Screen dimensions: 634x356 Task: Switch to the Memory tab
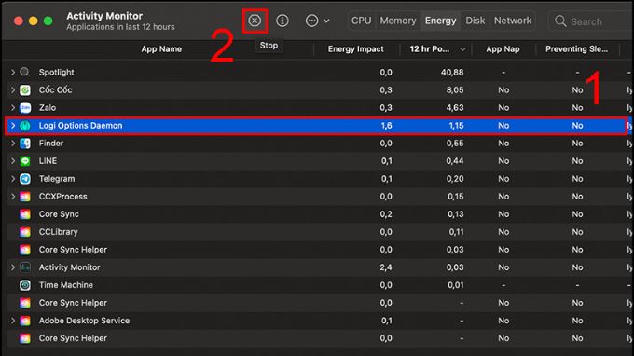pos(398,21)
